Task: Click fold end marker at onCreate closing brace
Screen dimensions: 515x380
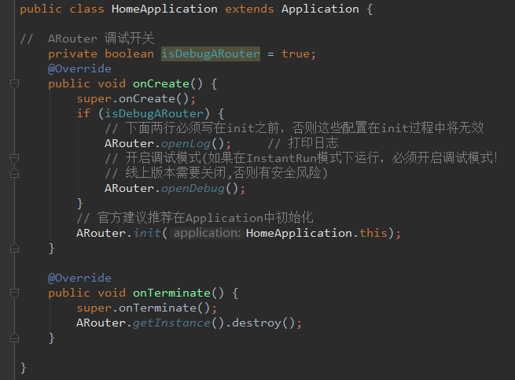Action: pos(14,248)
